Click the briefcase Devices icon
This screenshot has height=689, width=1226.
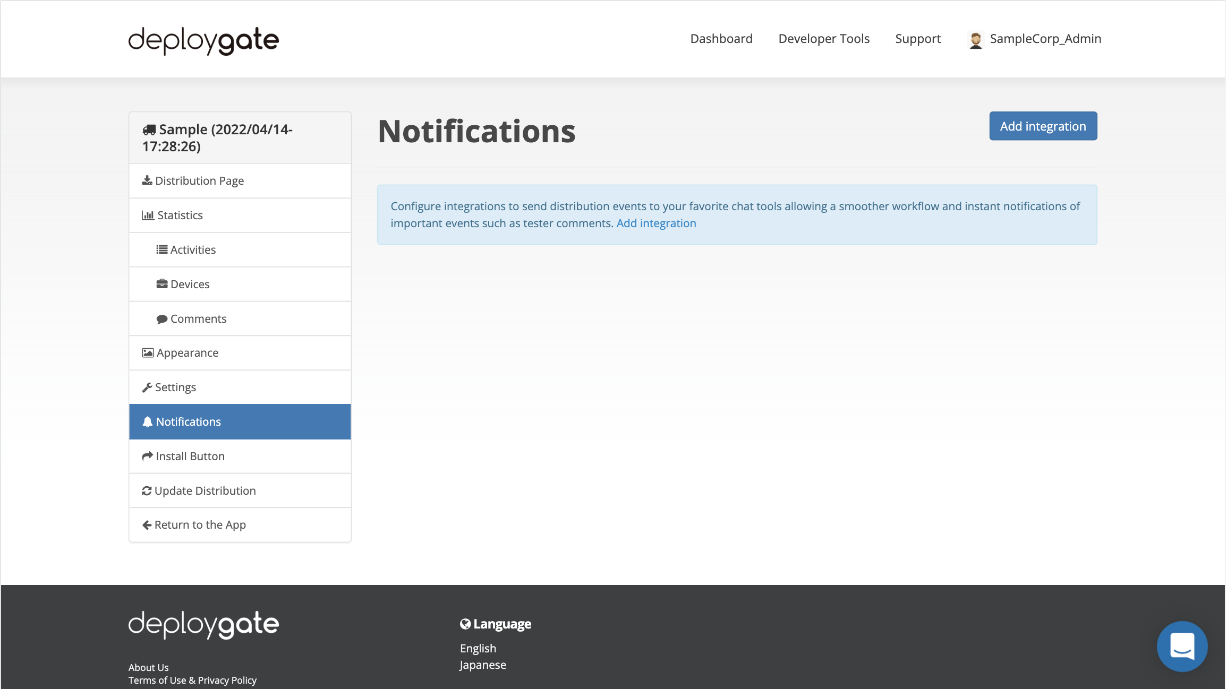click(162, 284)
